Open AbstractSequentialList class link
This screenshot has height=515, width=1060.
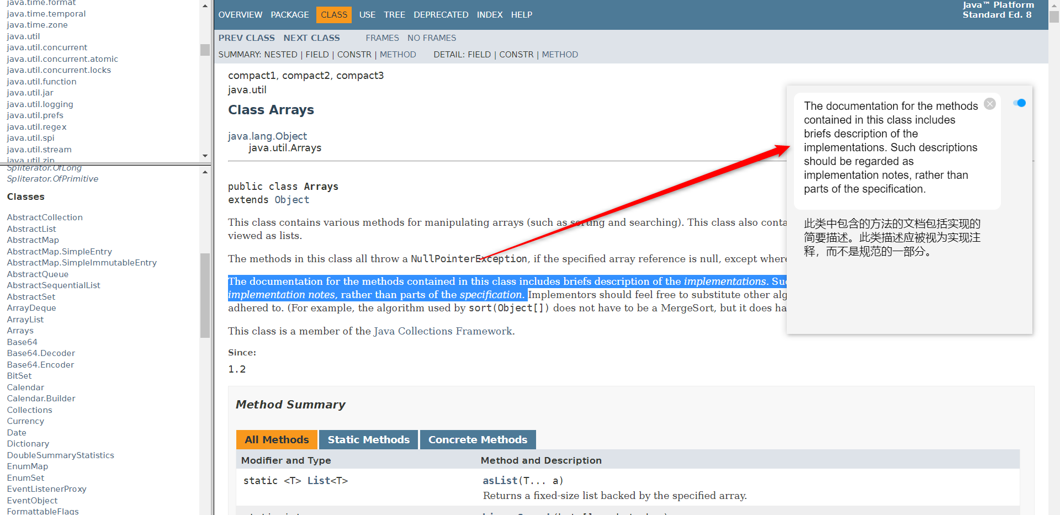[x=54, y=285]
